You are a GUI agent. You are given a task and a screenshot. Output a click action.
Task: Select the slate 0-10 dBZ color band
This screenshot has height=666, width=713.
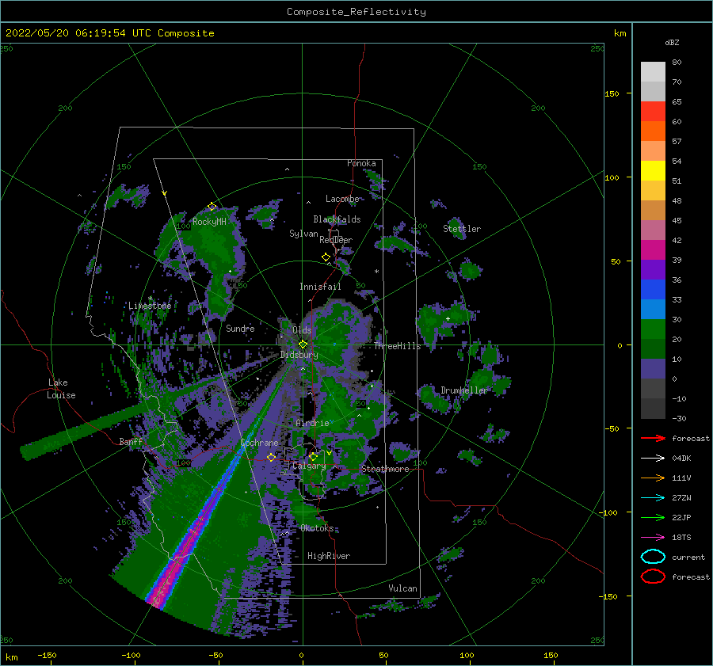(653, 369)
